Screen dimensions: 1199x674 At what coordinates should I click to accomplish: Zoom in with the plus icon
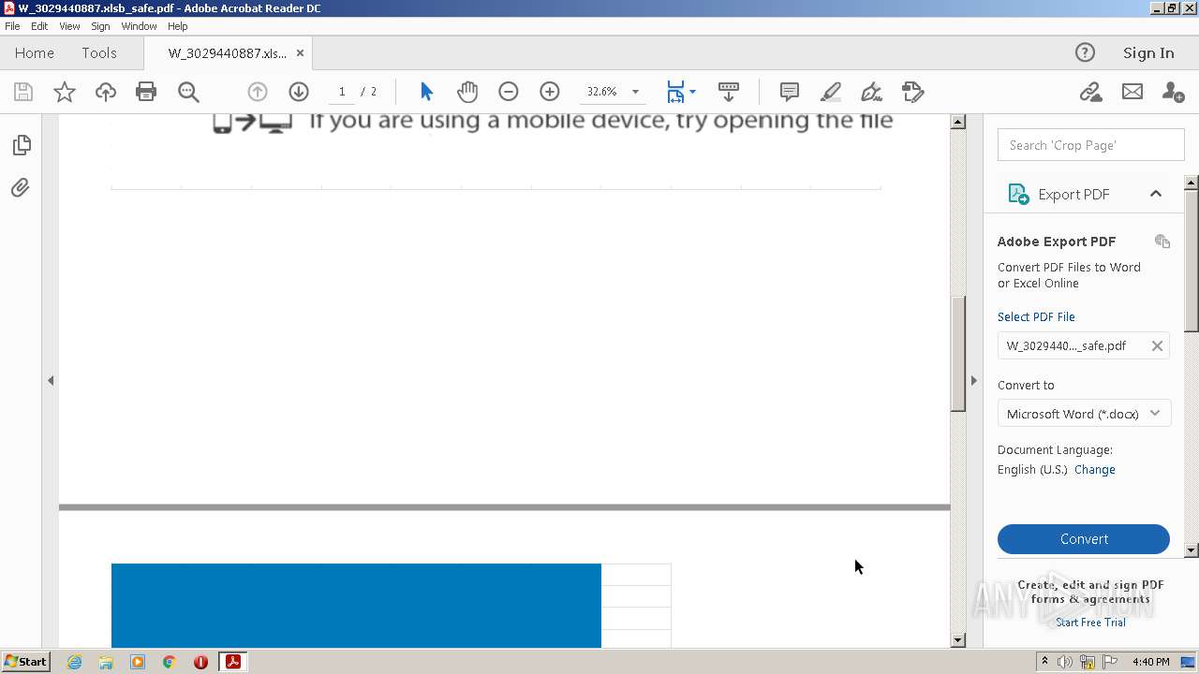coord(550,92)
